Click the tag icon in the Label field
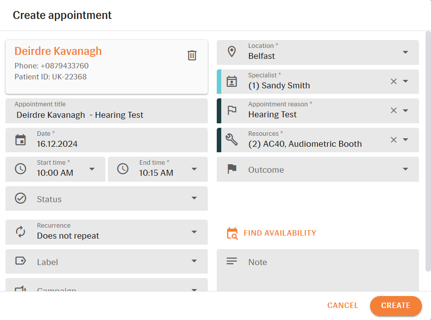The width and height of the screenshot is (431, 320). (x=20, y=261)
